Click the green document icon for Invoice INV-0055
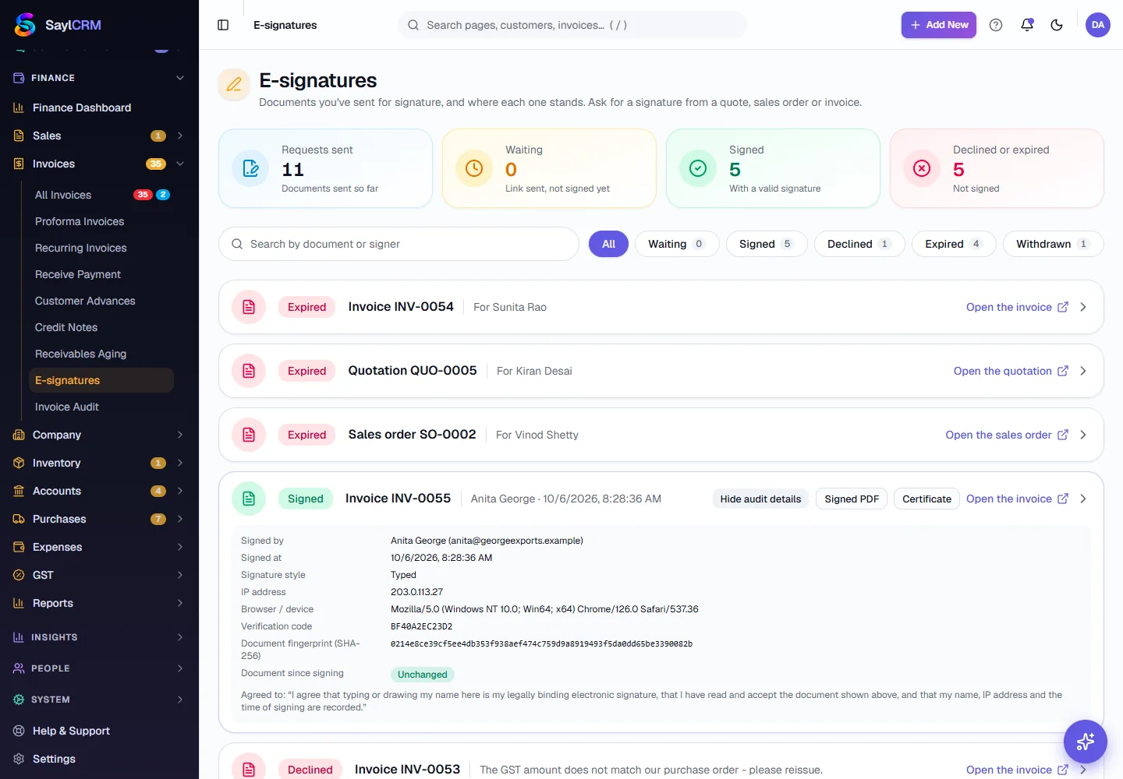 tap(249, 499)
